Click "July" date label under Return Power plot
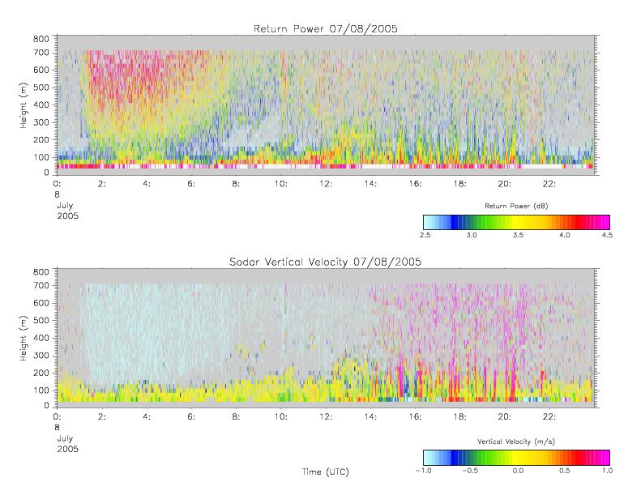The height and width of the screenshot is (495, 641). coord(65,206)
